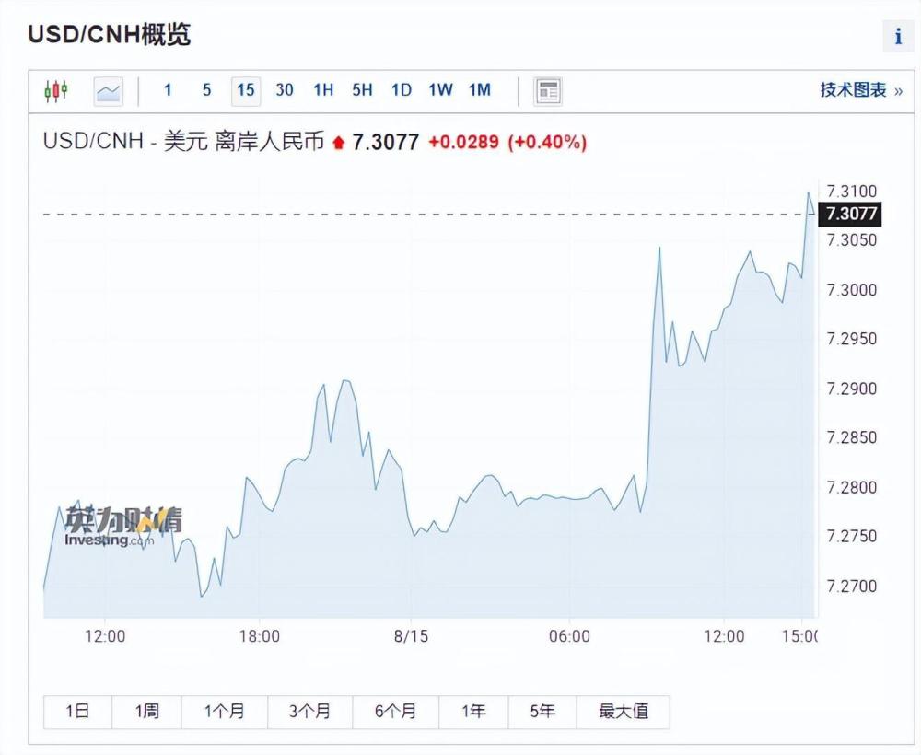Switch chart to 1H interval
This screenshot has width=921, height=755.
(x=323, y=90)
